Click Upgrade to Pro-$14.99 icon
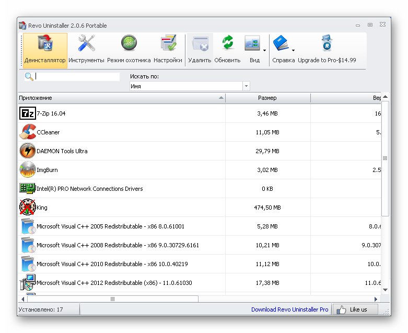The height and width of the screenshot is (333, 408). [327, 43]
